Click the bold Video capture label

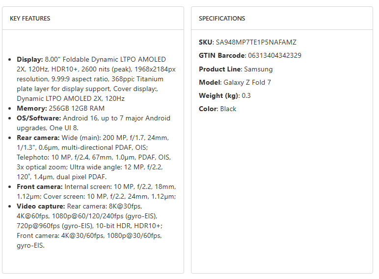point(41,206)
